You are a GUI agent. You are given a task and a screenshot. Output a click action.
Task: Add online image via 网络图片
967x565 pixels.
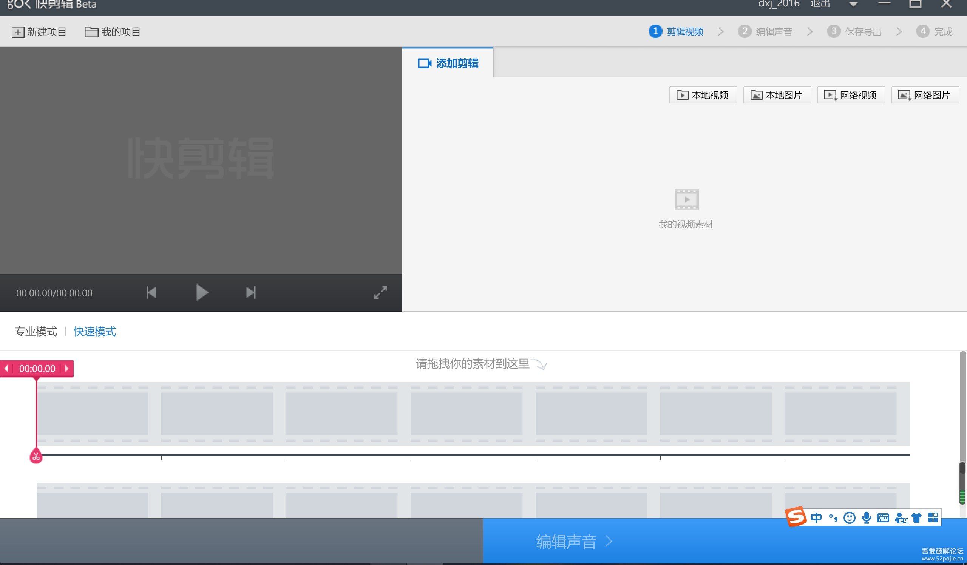(x=925, y=95)
